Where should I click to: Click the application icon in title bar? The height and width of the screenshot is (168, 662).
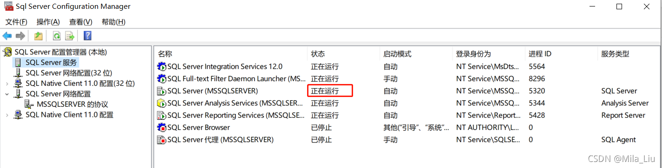8,6
